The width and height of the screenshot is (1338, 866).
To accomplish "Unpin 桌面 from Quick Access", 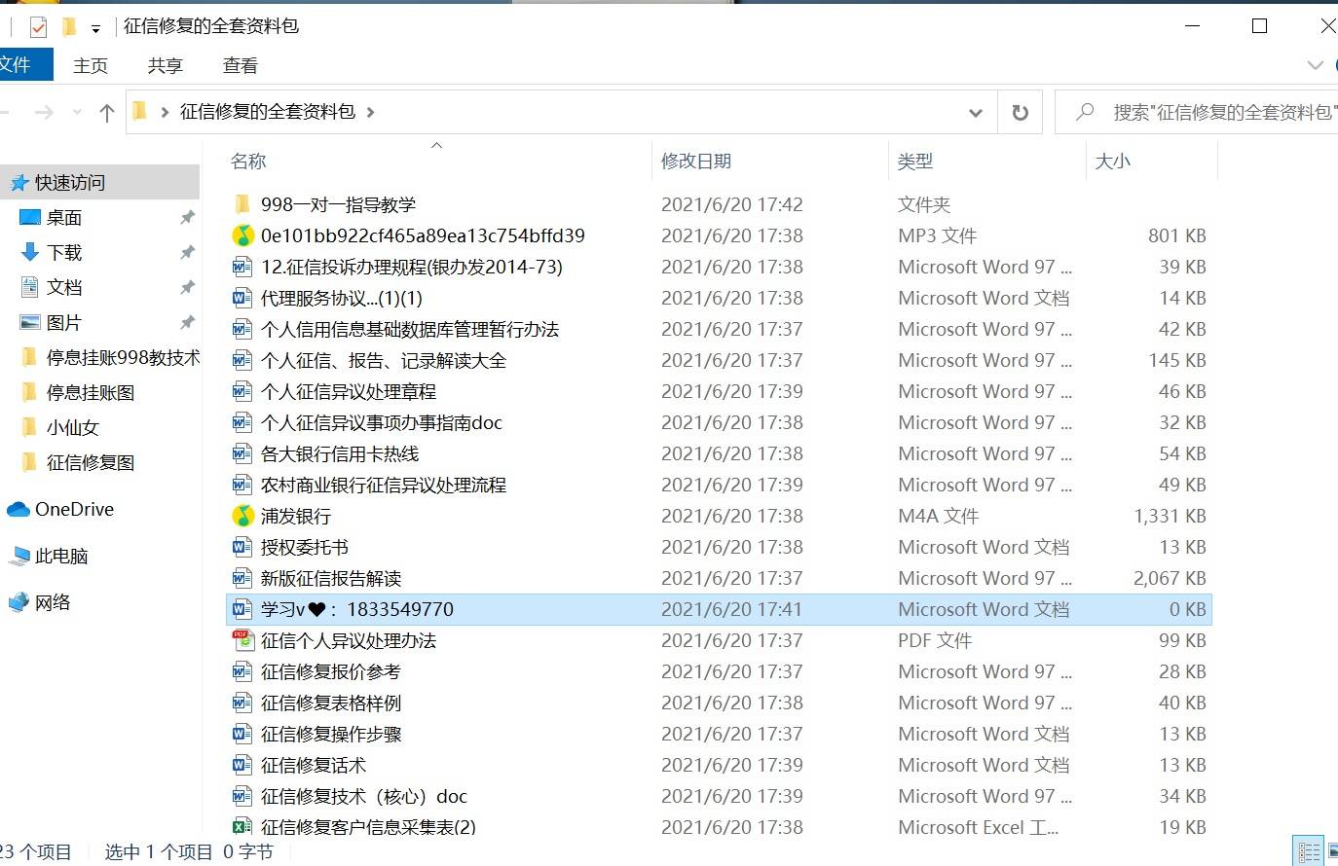I will click(x=187, y=217).
